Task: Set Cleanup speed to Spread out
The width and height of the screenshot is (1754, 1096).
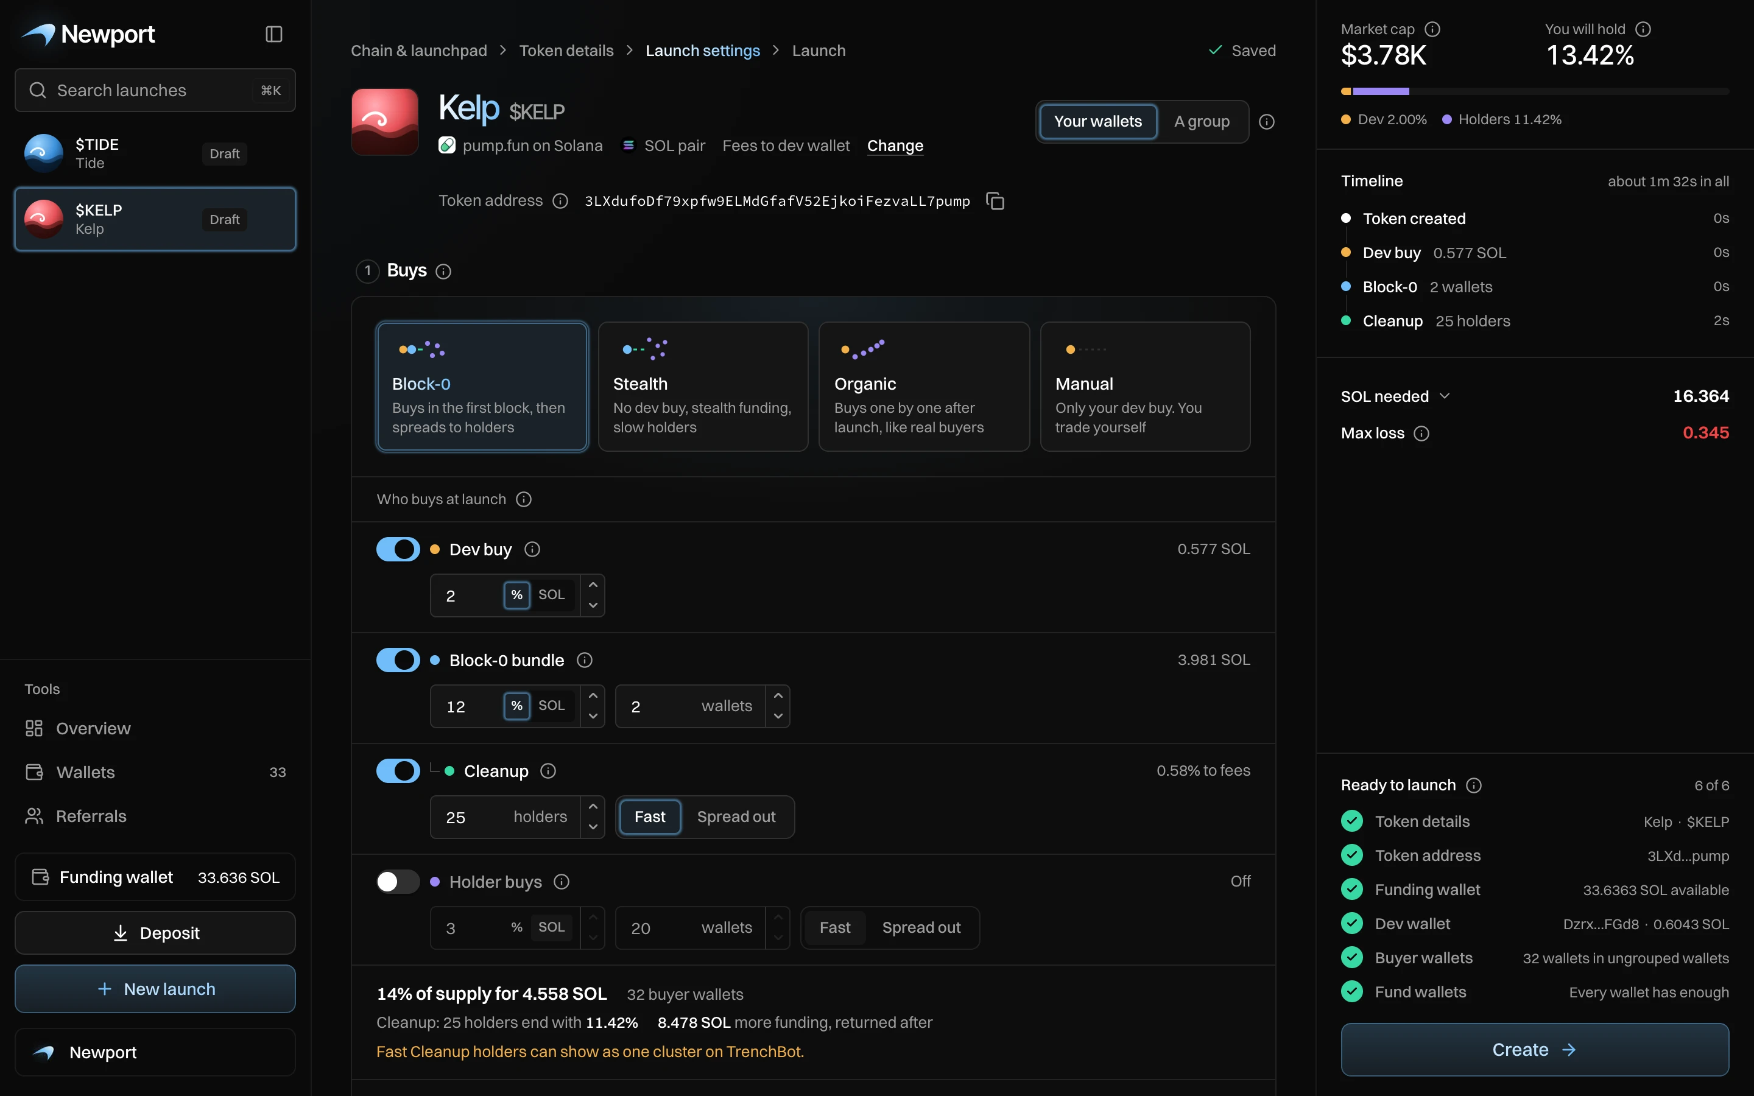Action: (x=736, y=817)
